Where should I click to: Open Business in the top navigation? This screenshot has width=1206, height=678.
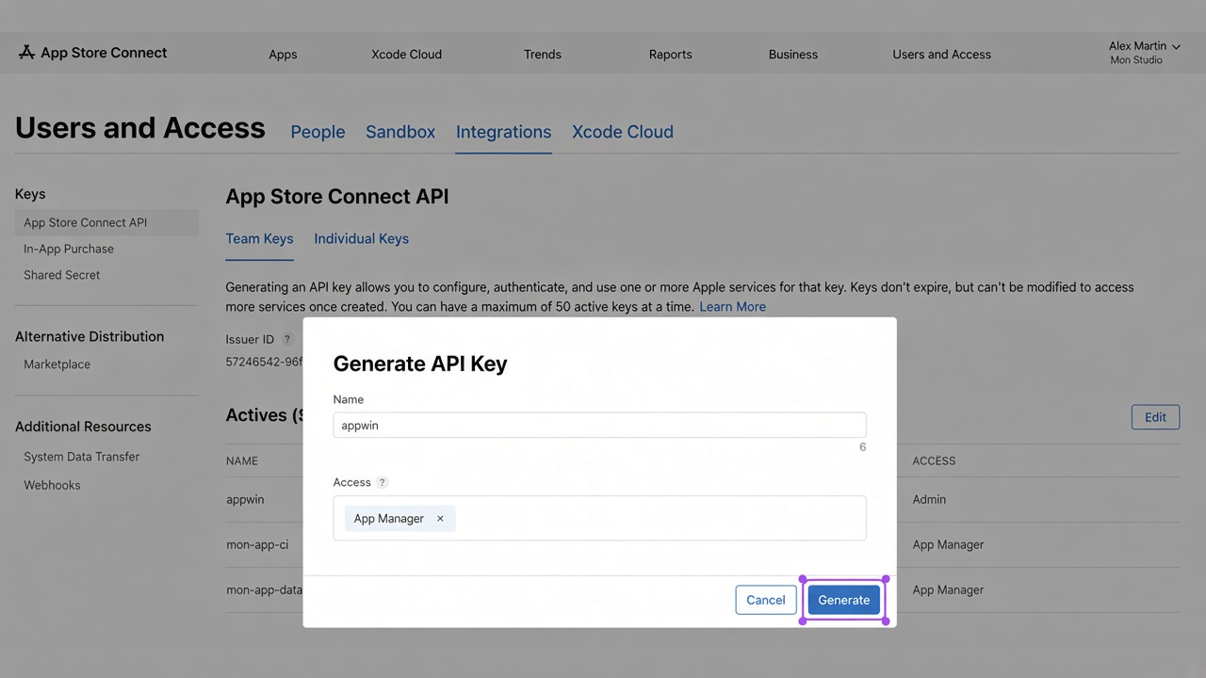click(x=793, y=55)
